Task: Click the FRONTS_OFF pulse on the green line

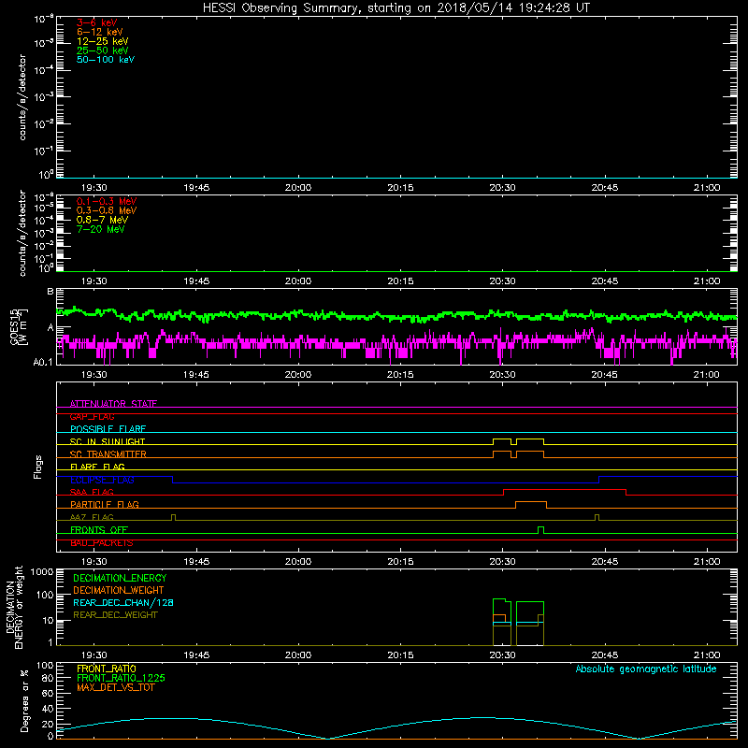Action: tap(540, 527)
